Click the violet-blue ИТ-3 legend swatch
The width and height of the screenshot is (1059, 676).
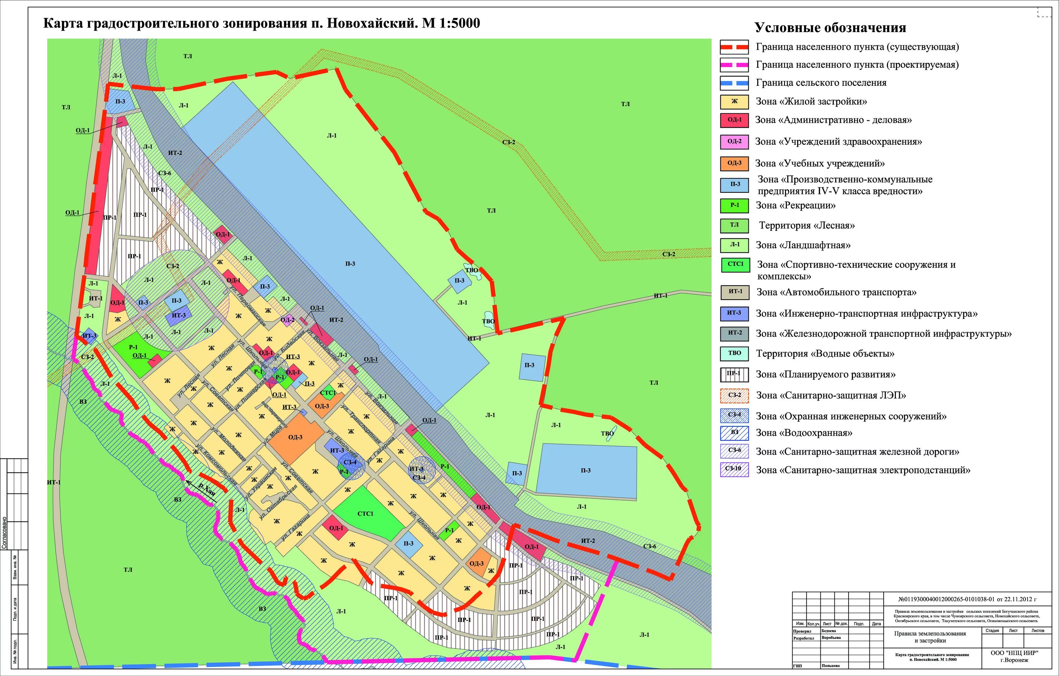pyautogui.click(x=734, y=313)
